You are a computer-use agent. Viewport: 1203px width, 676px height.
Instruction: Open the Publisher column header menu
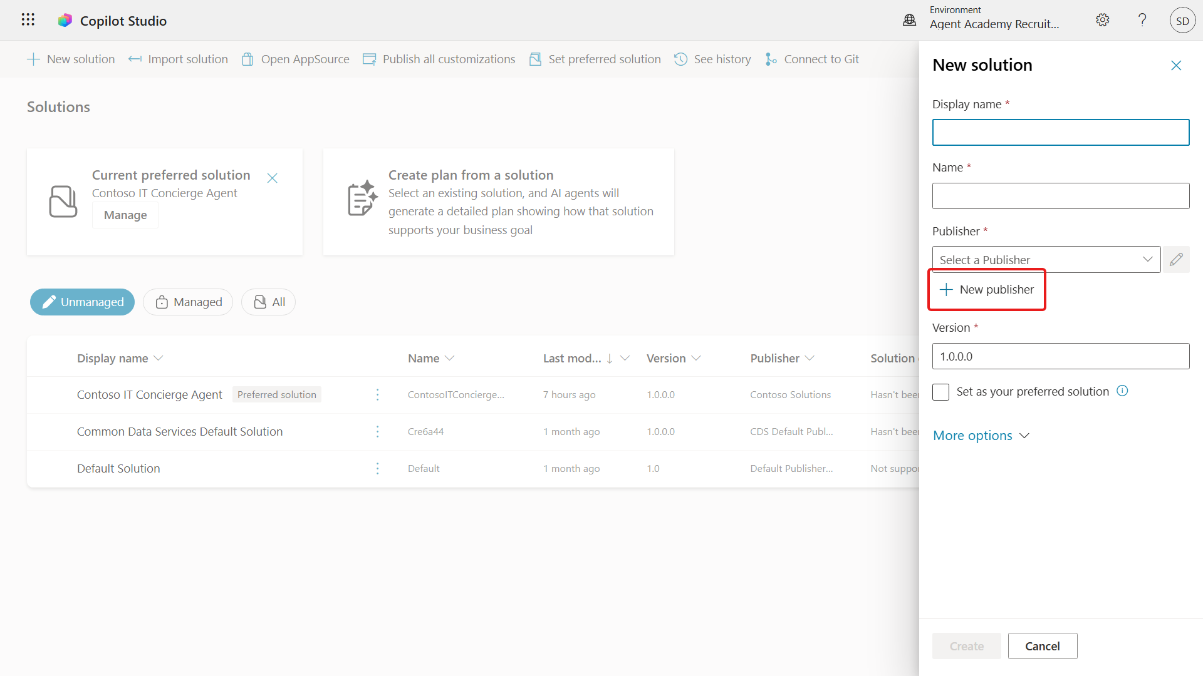(782, 358)
